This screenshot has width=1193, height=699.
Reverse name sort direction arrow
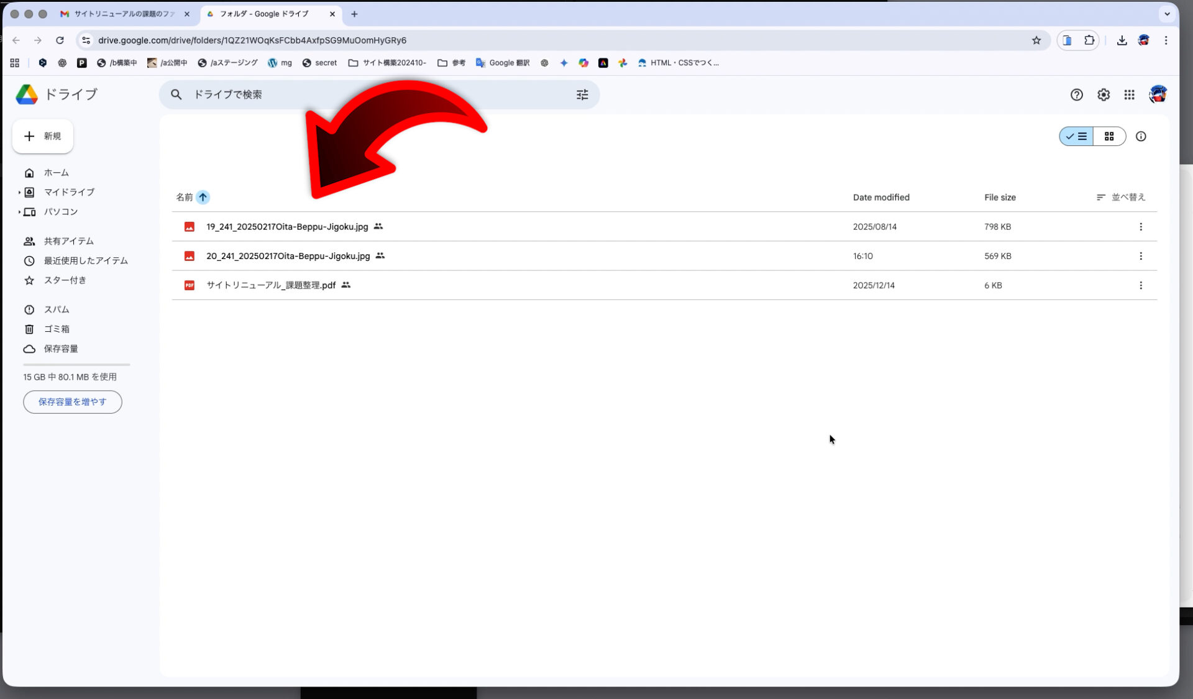203,198
